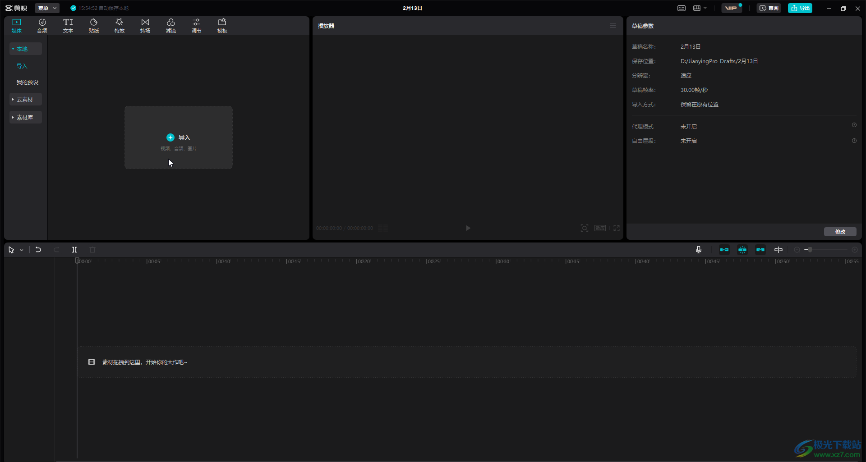Click the 保留在原有位置 import mode value
The height and width of the screenshot is (462, 866).
[x=700, y=105]
